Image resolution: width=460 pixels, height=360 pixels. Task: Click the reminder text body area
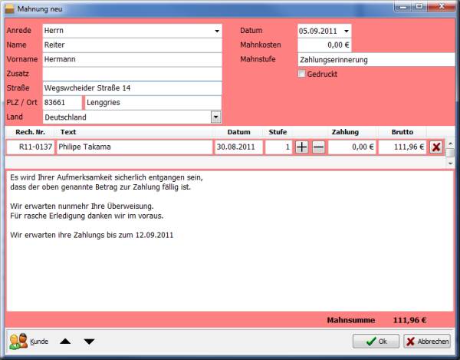[x=230, y=241]
